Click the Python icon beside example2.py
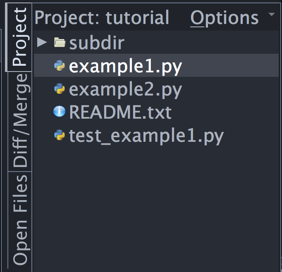 click(x=60, y=89)
